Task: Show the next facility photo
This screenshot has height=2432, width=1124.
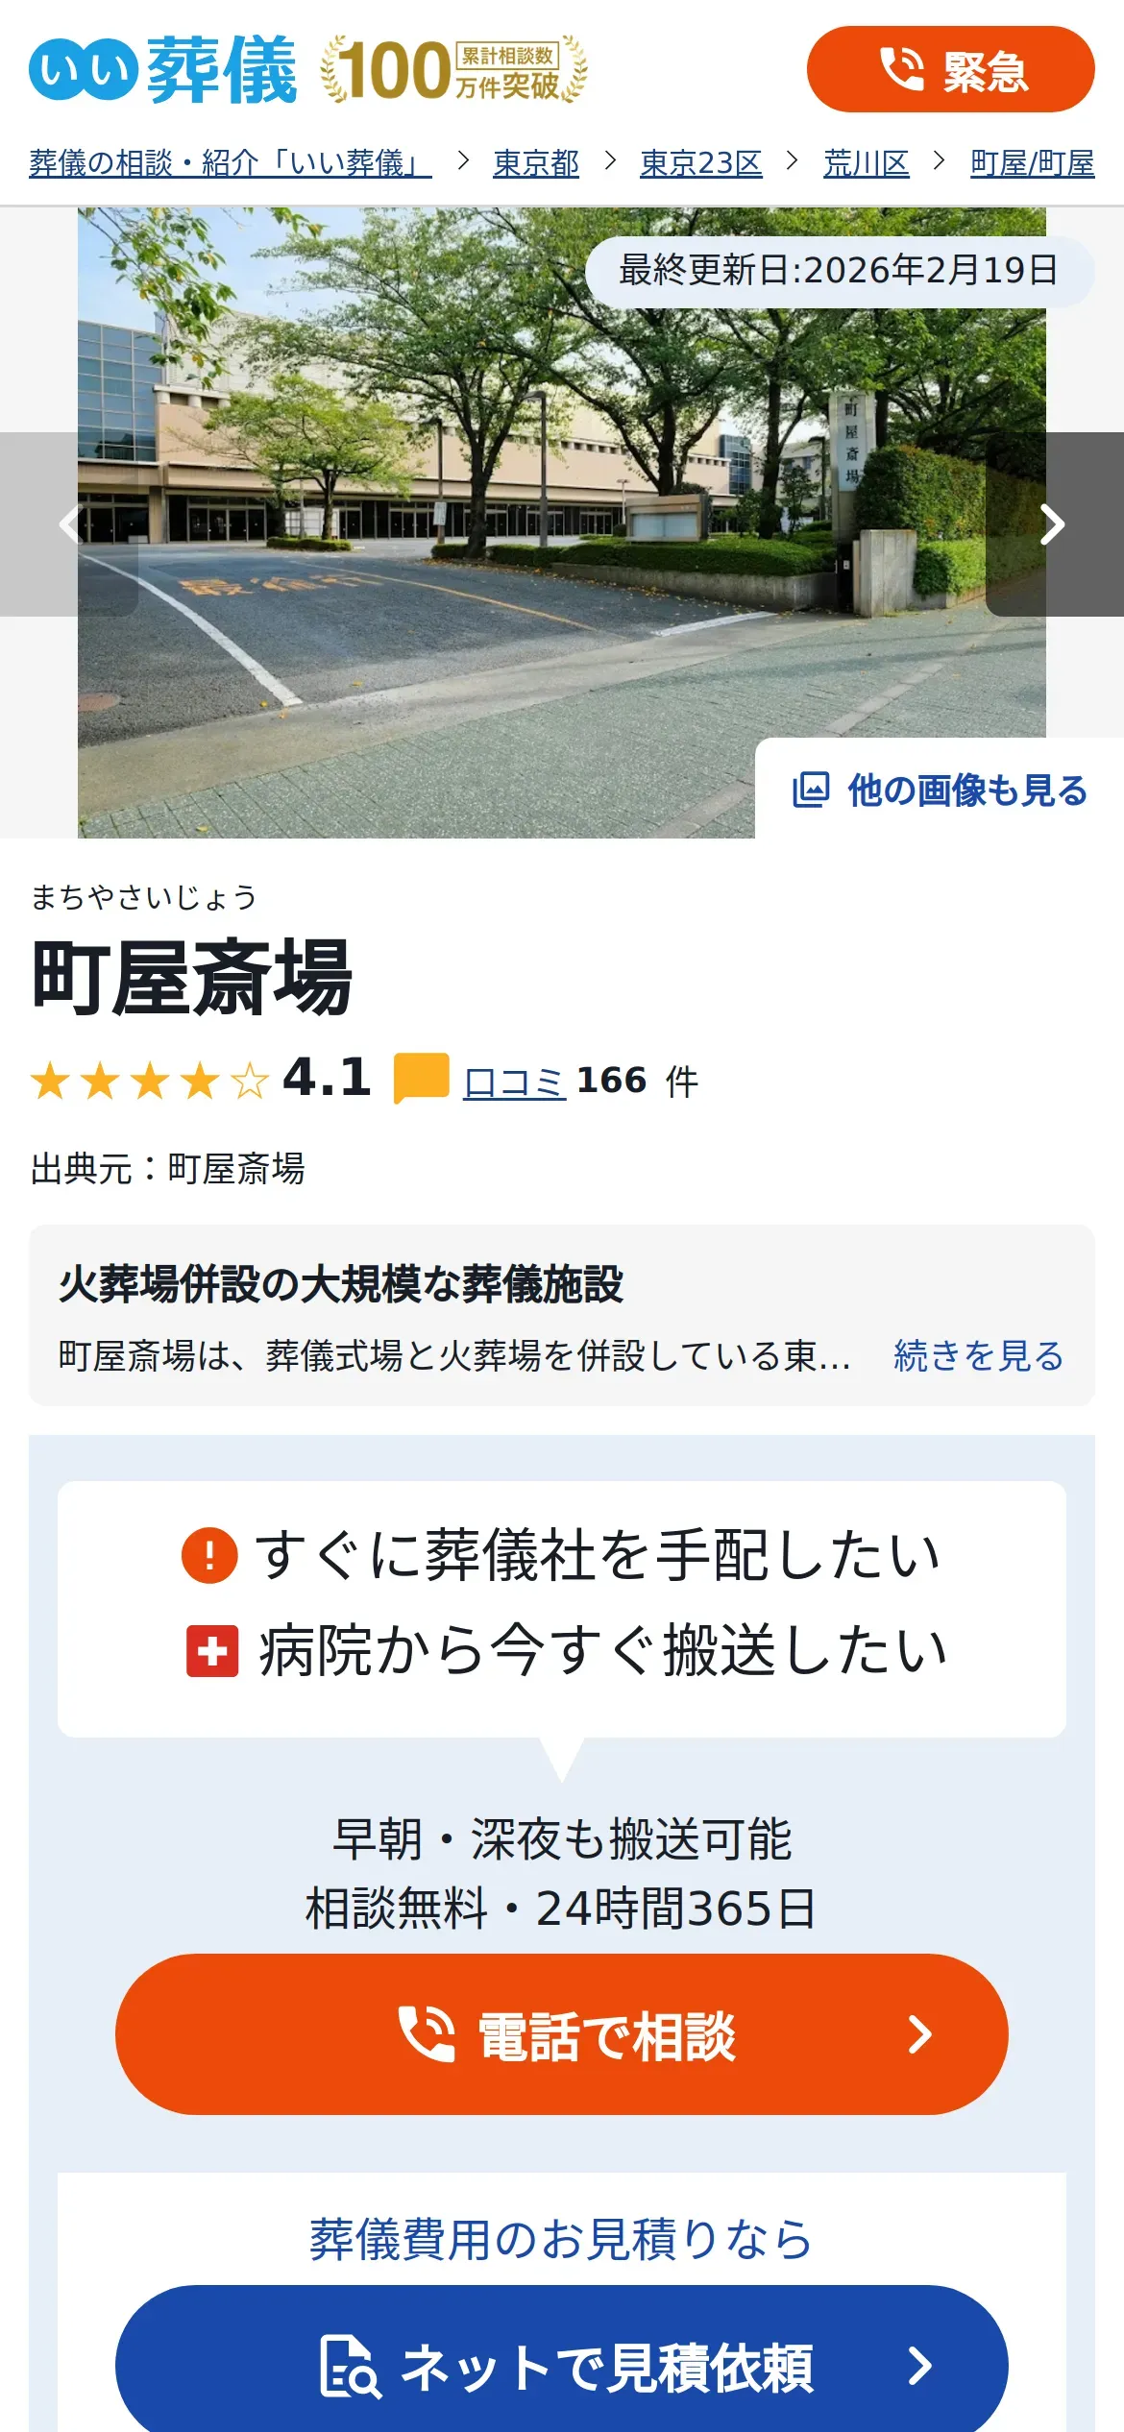Action: tap(1055, 524)
